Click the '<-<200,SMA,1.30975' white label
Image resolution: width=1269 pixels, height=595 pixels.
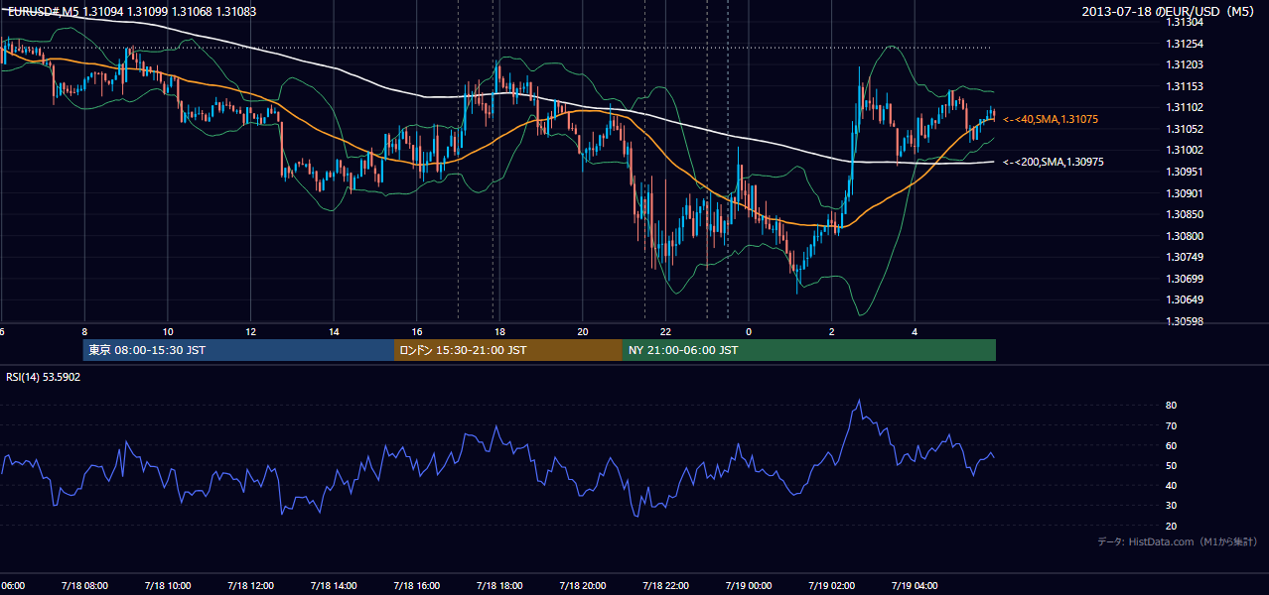pyautogui.click(x=1053, y=162)
